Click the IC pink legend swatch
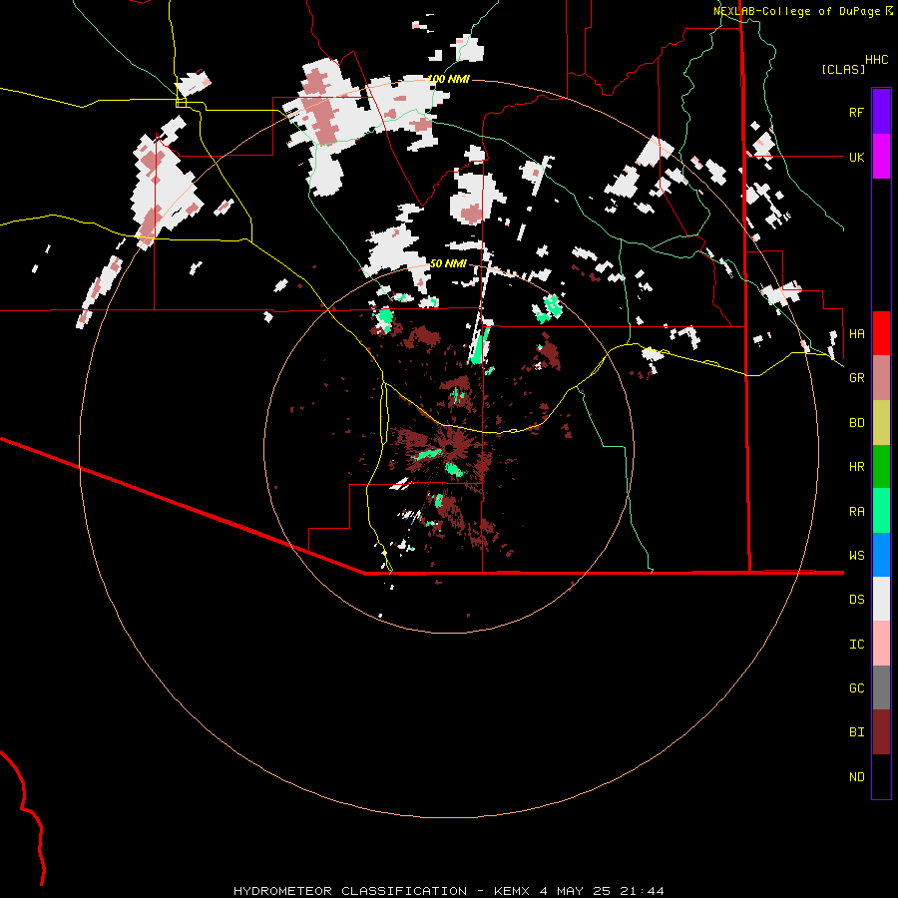Image resolution: width=898 pixels, height=898 pixels. pos(881,644)
